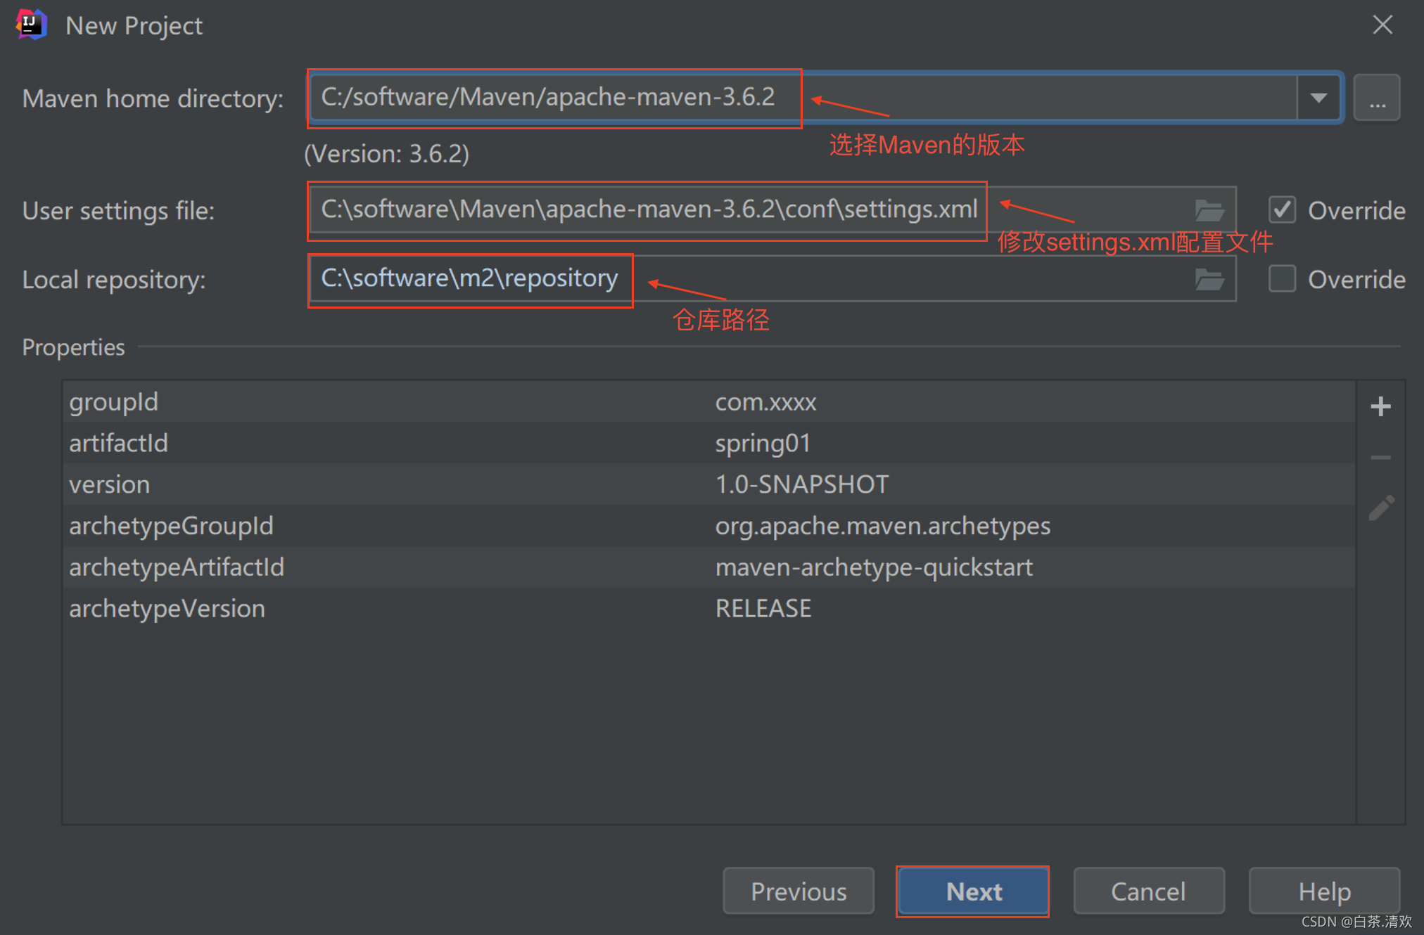Uncheck Override for User settings file
Screen dimensions: 1424x935
pyautogui.click(x=1282, y=210)
